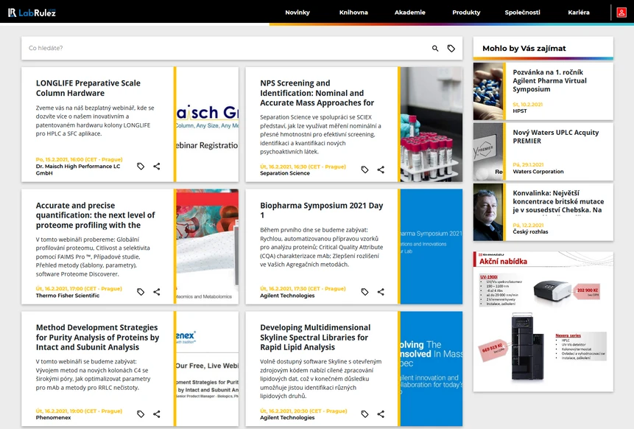Screen dimensions: 634x429
Task: Tag the NPS Screening and Identification webinar
Action: coord(364,170)
